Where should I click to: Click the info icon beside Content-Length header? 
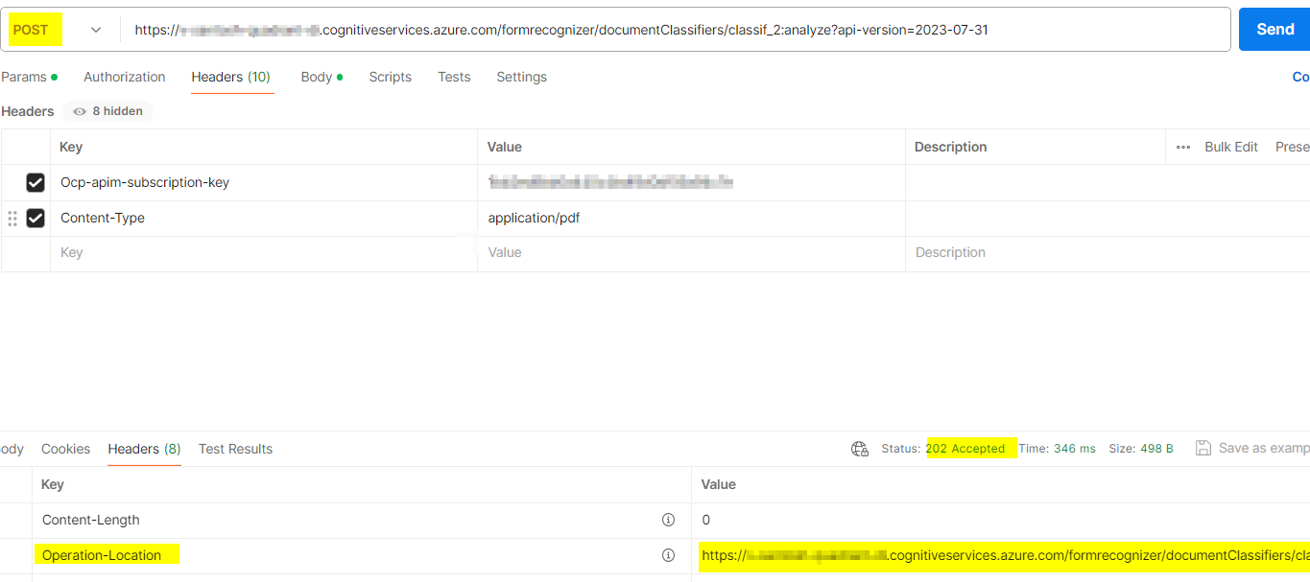click(x=668, y=520)
